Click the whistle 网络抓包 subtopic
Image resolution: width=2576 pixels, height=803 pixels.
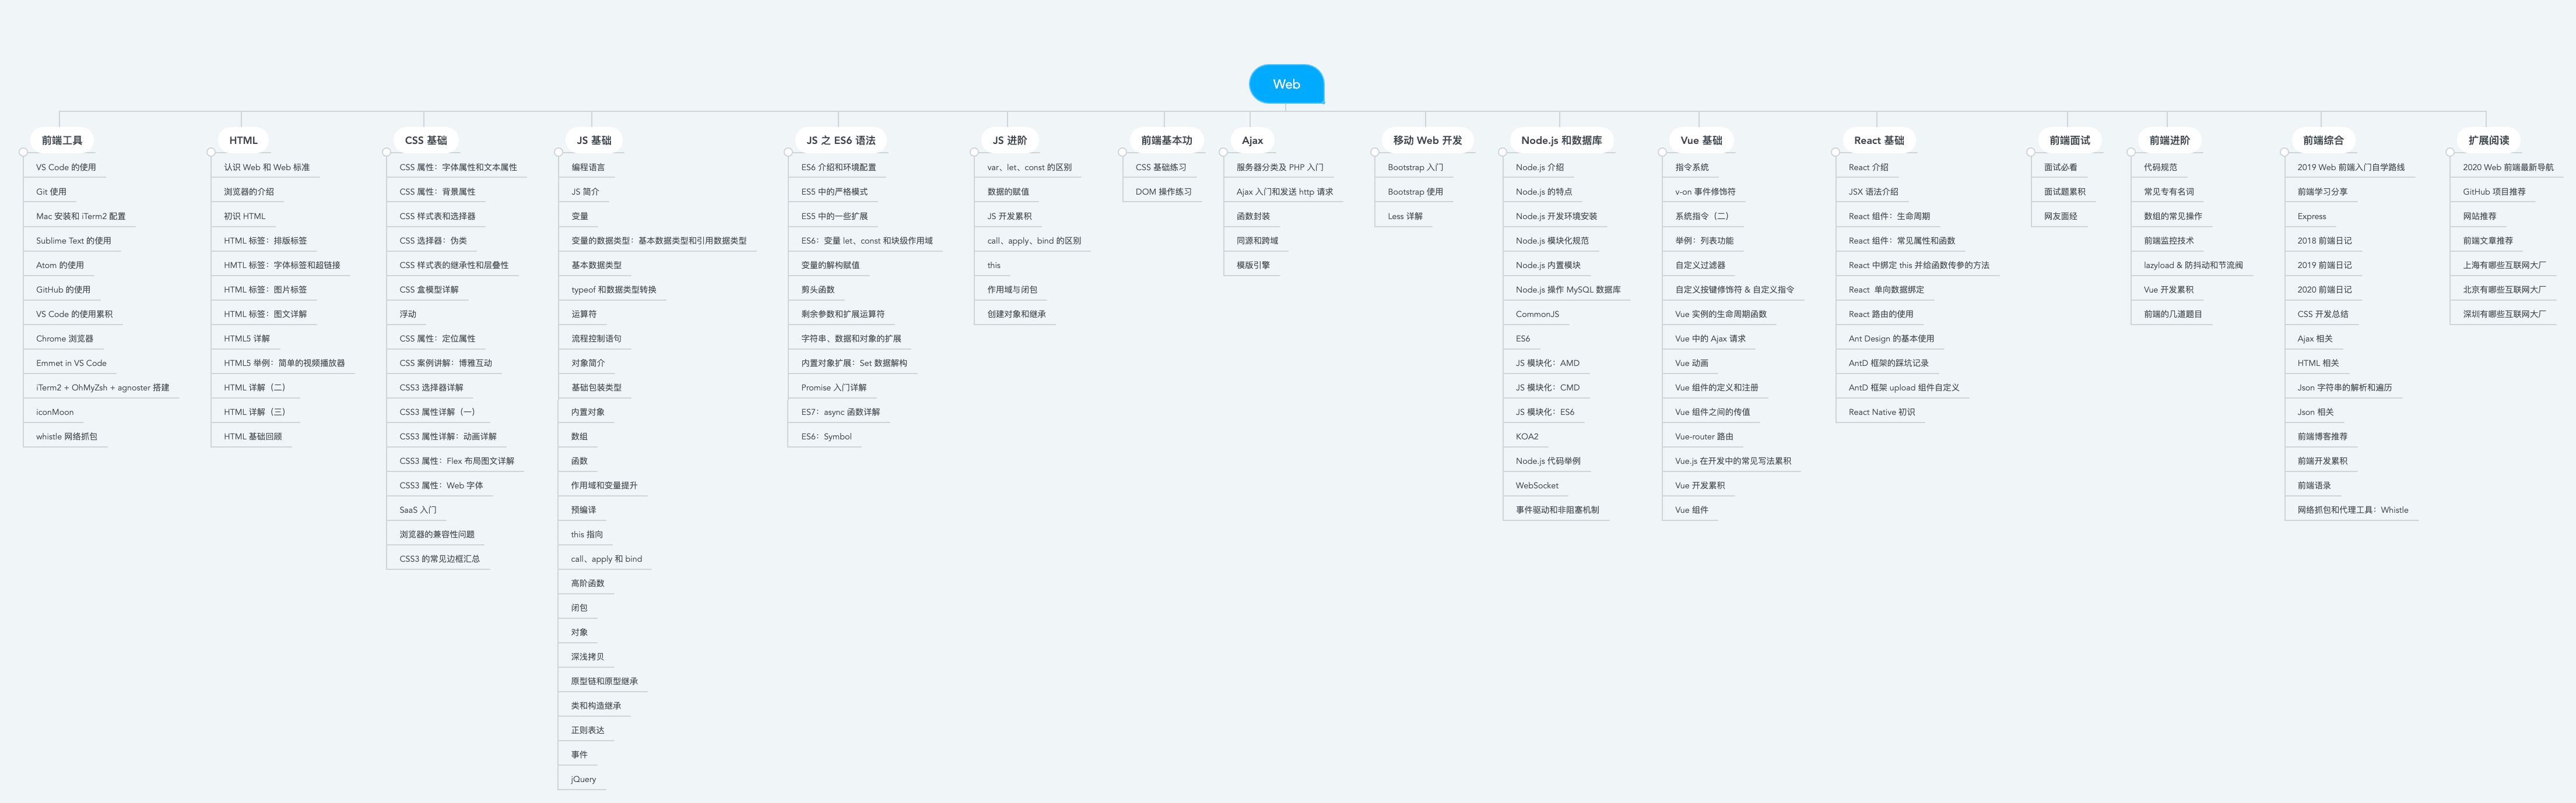point(67,436)
